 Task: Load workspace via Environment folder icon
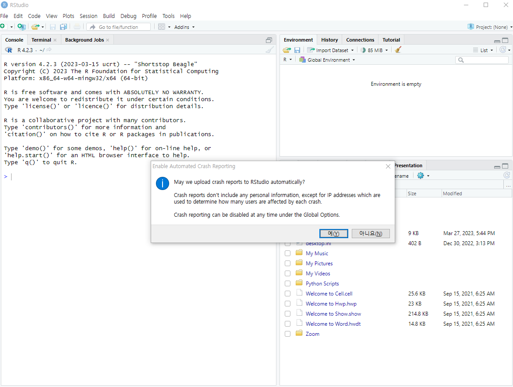pyautogui.click(x=287, y=50)
